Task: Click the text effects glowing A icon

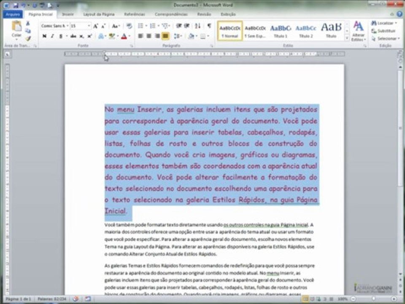Action: pos(102,36)
